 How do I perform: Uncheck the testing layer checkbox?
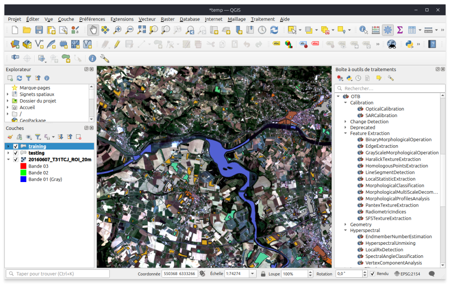pyautogui.click(x=16, y=153)
